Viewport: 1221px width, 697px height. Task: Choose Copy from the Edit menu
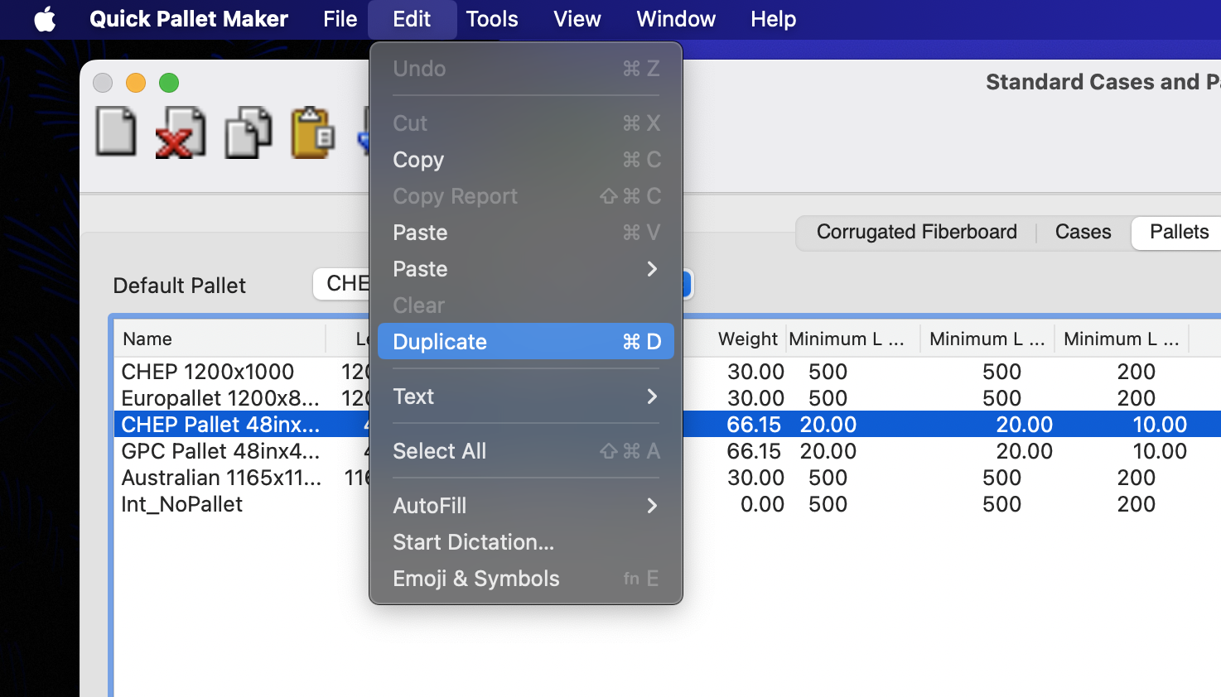pyautogui.click(x=526, y=160)
